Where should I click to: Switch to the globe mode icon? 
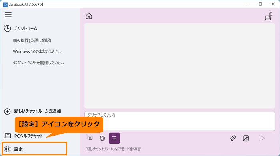point(102,138)
